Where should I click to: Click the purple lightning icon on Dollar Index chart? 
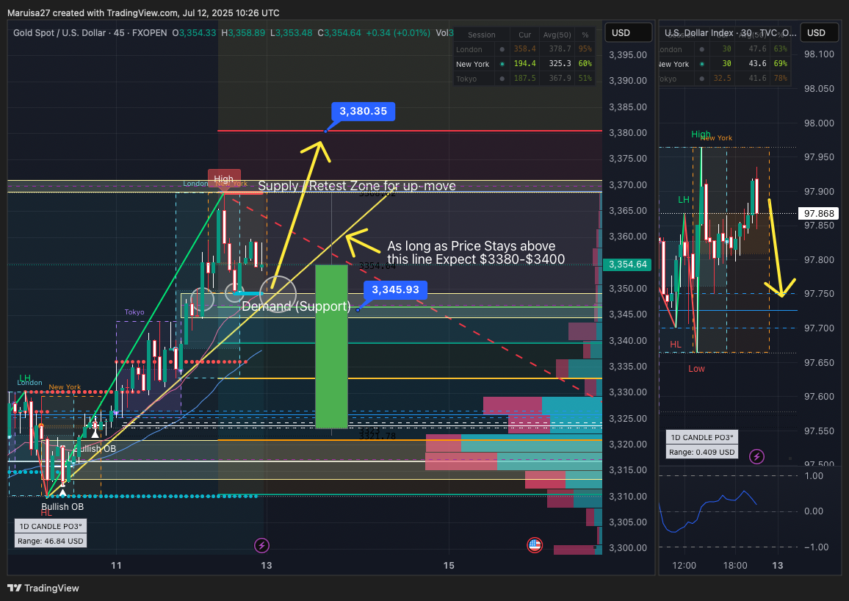coord(757,457)
